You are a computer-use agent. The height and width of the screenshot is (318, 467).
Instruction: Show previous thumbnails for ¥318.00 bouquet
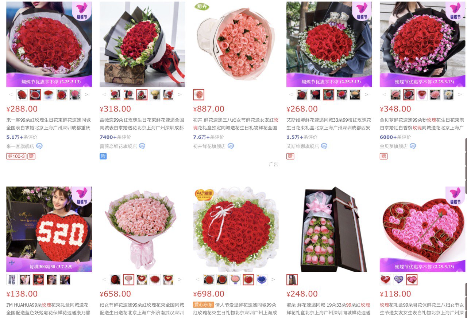[x=104, y=95]
